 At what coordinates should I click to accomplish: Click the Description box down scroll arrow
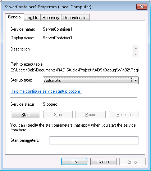coord(136,54)
